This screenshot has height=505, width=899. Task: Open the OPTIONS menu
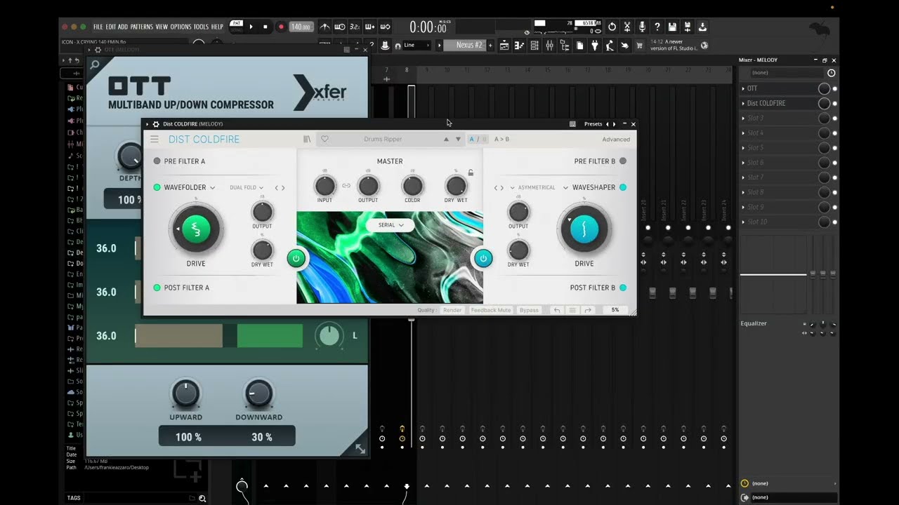[x=181, y=27]
